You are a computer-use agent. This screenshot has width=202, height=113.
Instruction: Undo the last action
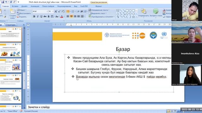(x=6, y=2)
